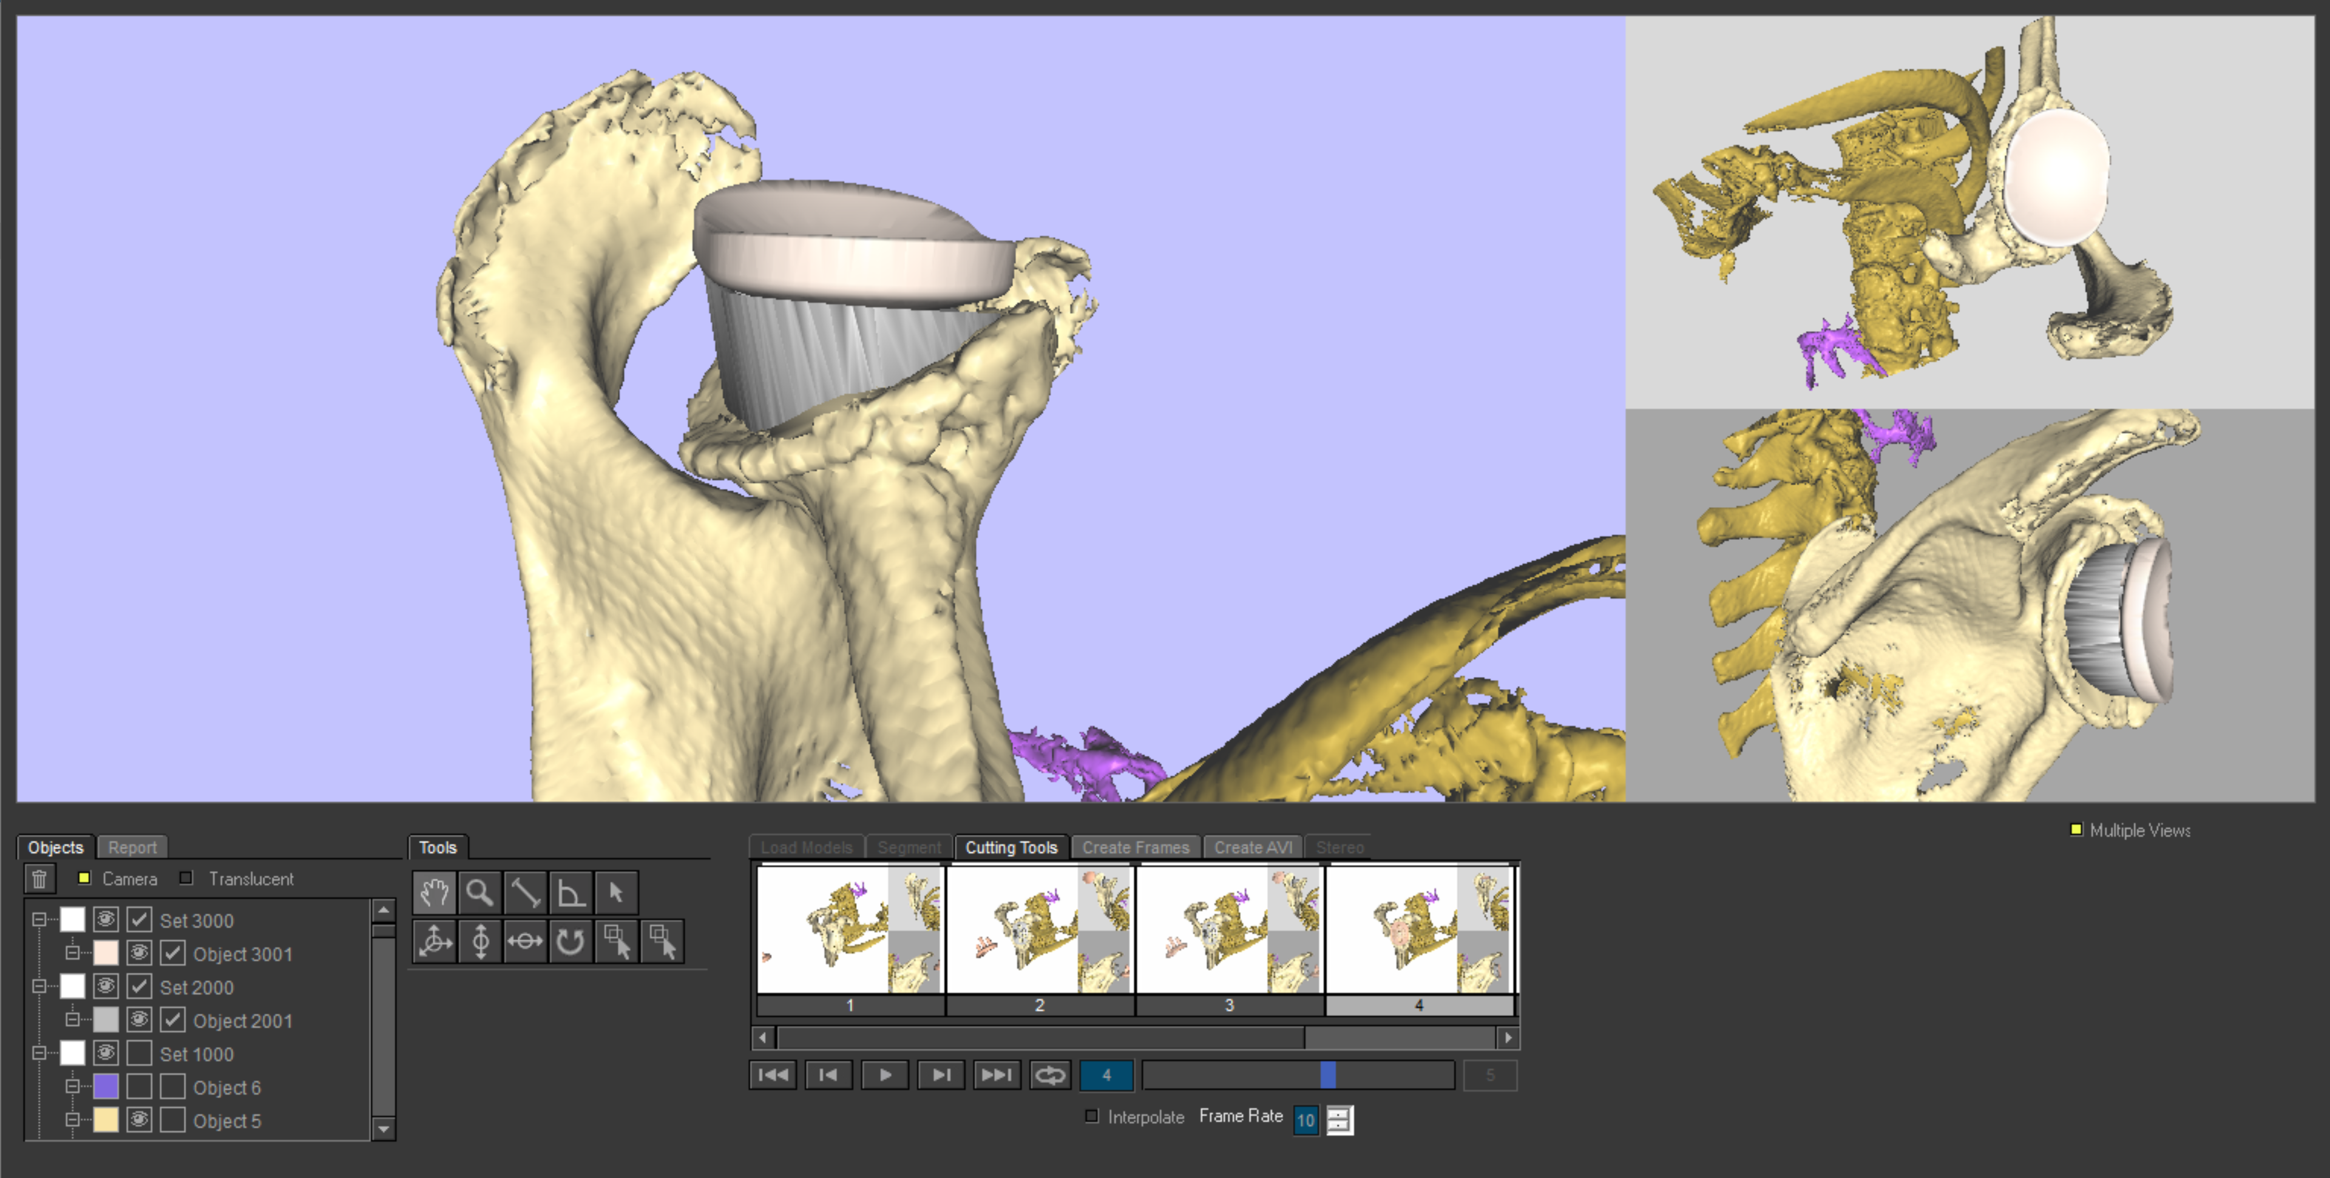This screenshot has width=2330, height=1178.
Task: Play the frame animation
Action: coord(885,1075)
